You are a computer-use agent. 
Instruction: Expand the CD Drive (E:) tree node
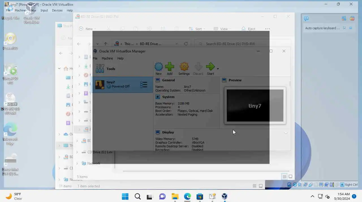pyautogui.click(x=77, y=152)
